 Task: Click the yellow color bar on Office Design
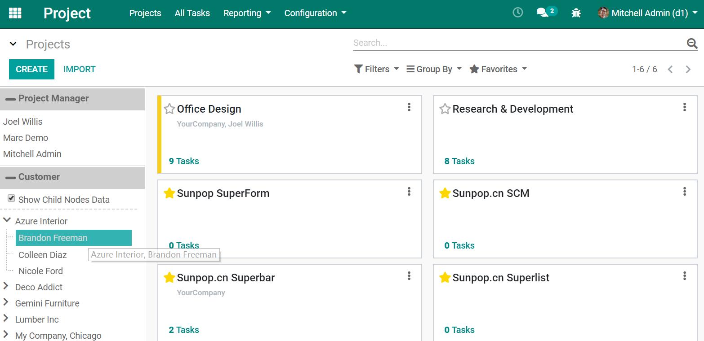coord(160,135)
